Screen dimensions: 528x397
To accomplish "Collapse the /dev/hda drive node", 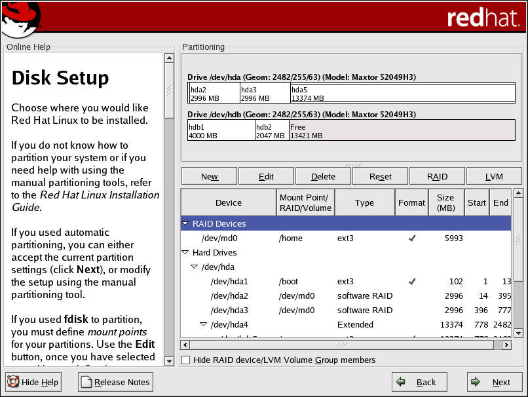I will point(195,267).
